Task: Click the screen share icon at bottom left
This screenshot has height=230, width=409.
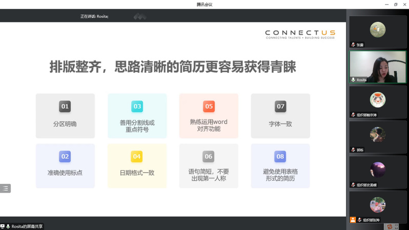Action: [x=3, y=226]
